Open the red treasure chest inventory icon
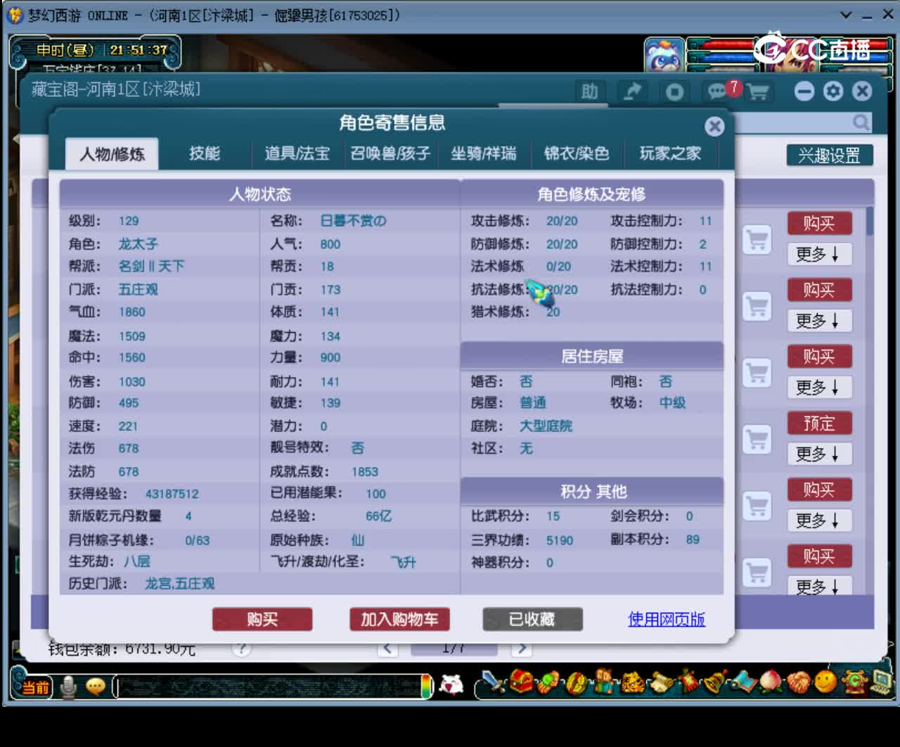The height and width of the screenshot is (747, 900). (521, 682)
